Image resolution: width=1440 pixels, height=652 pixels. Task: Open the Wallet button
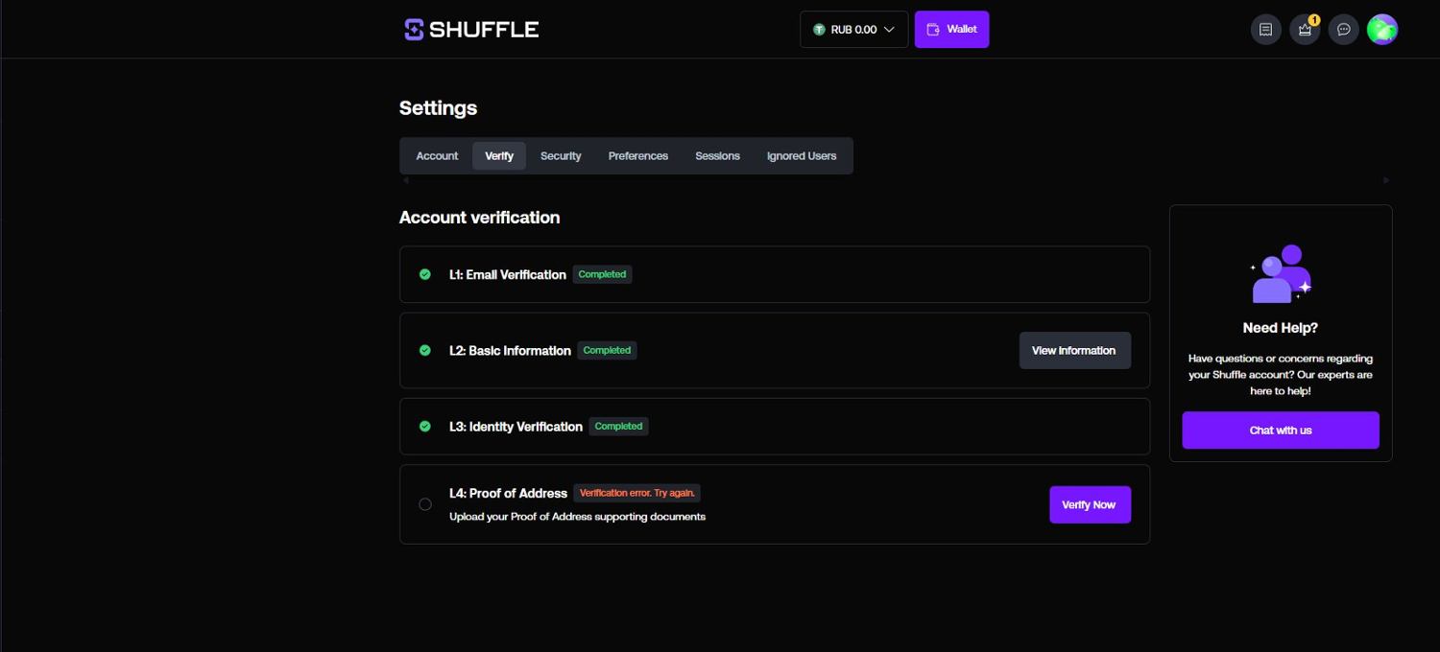[951, 30]
